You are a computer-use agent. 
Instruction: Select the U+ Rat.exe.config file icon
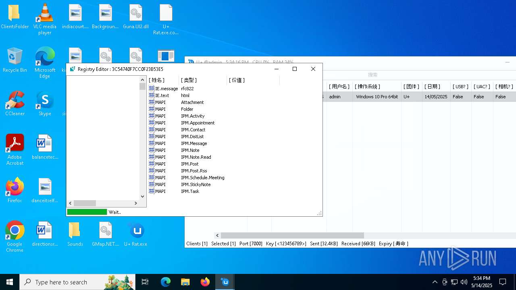tap(166, 19)
